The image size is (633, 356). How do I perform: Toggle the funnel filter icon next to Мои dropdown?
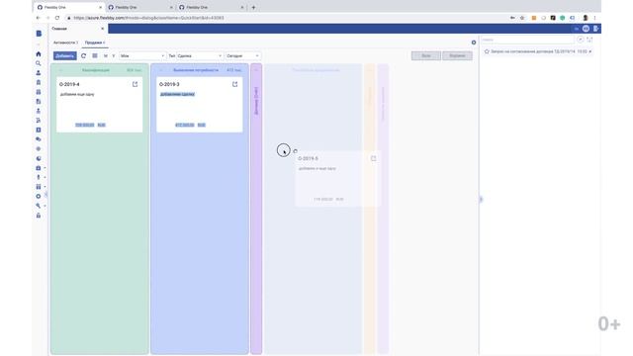(114, 56)
